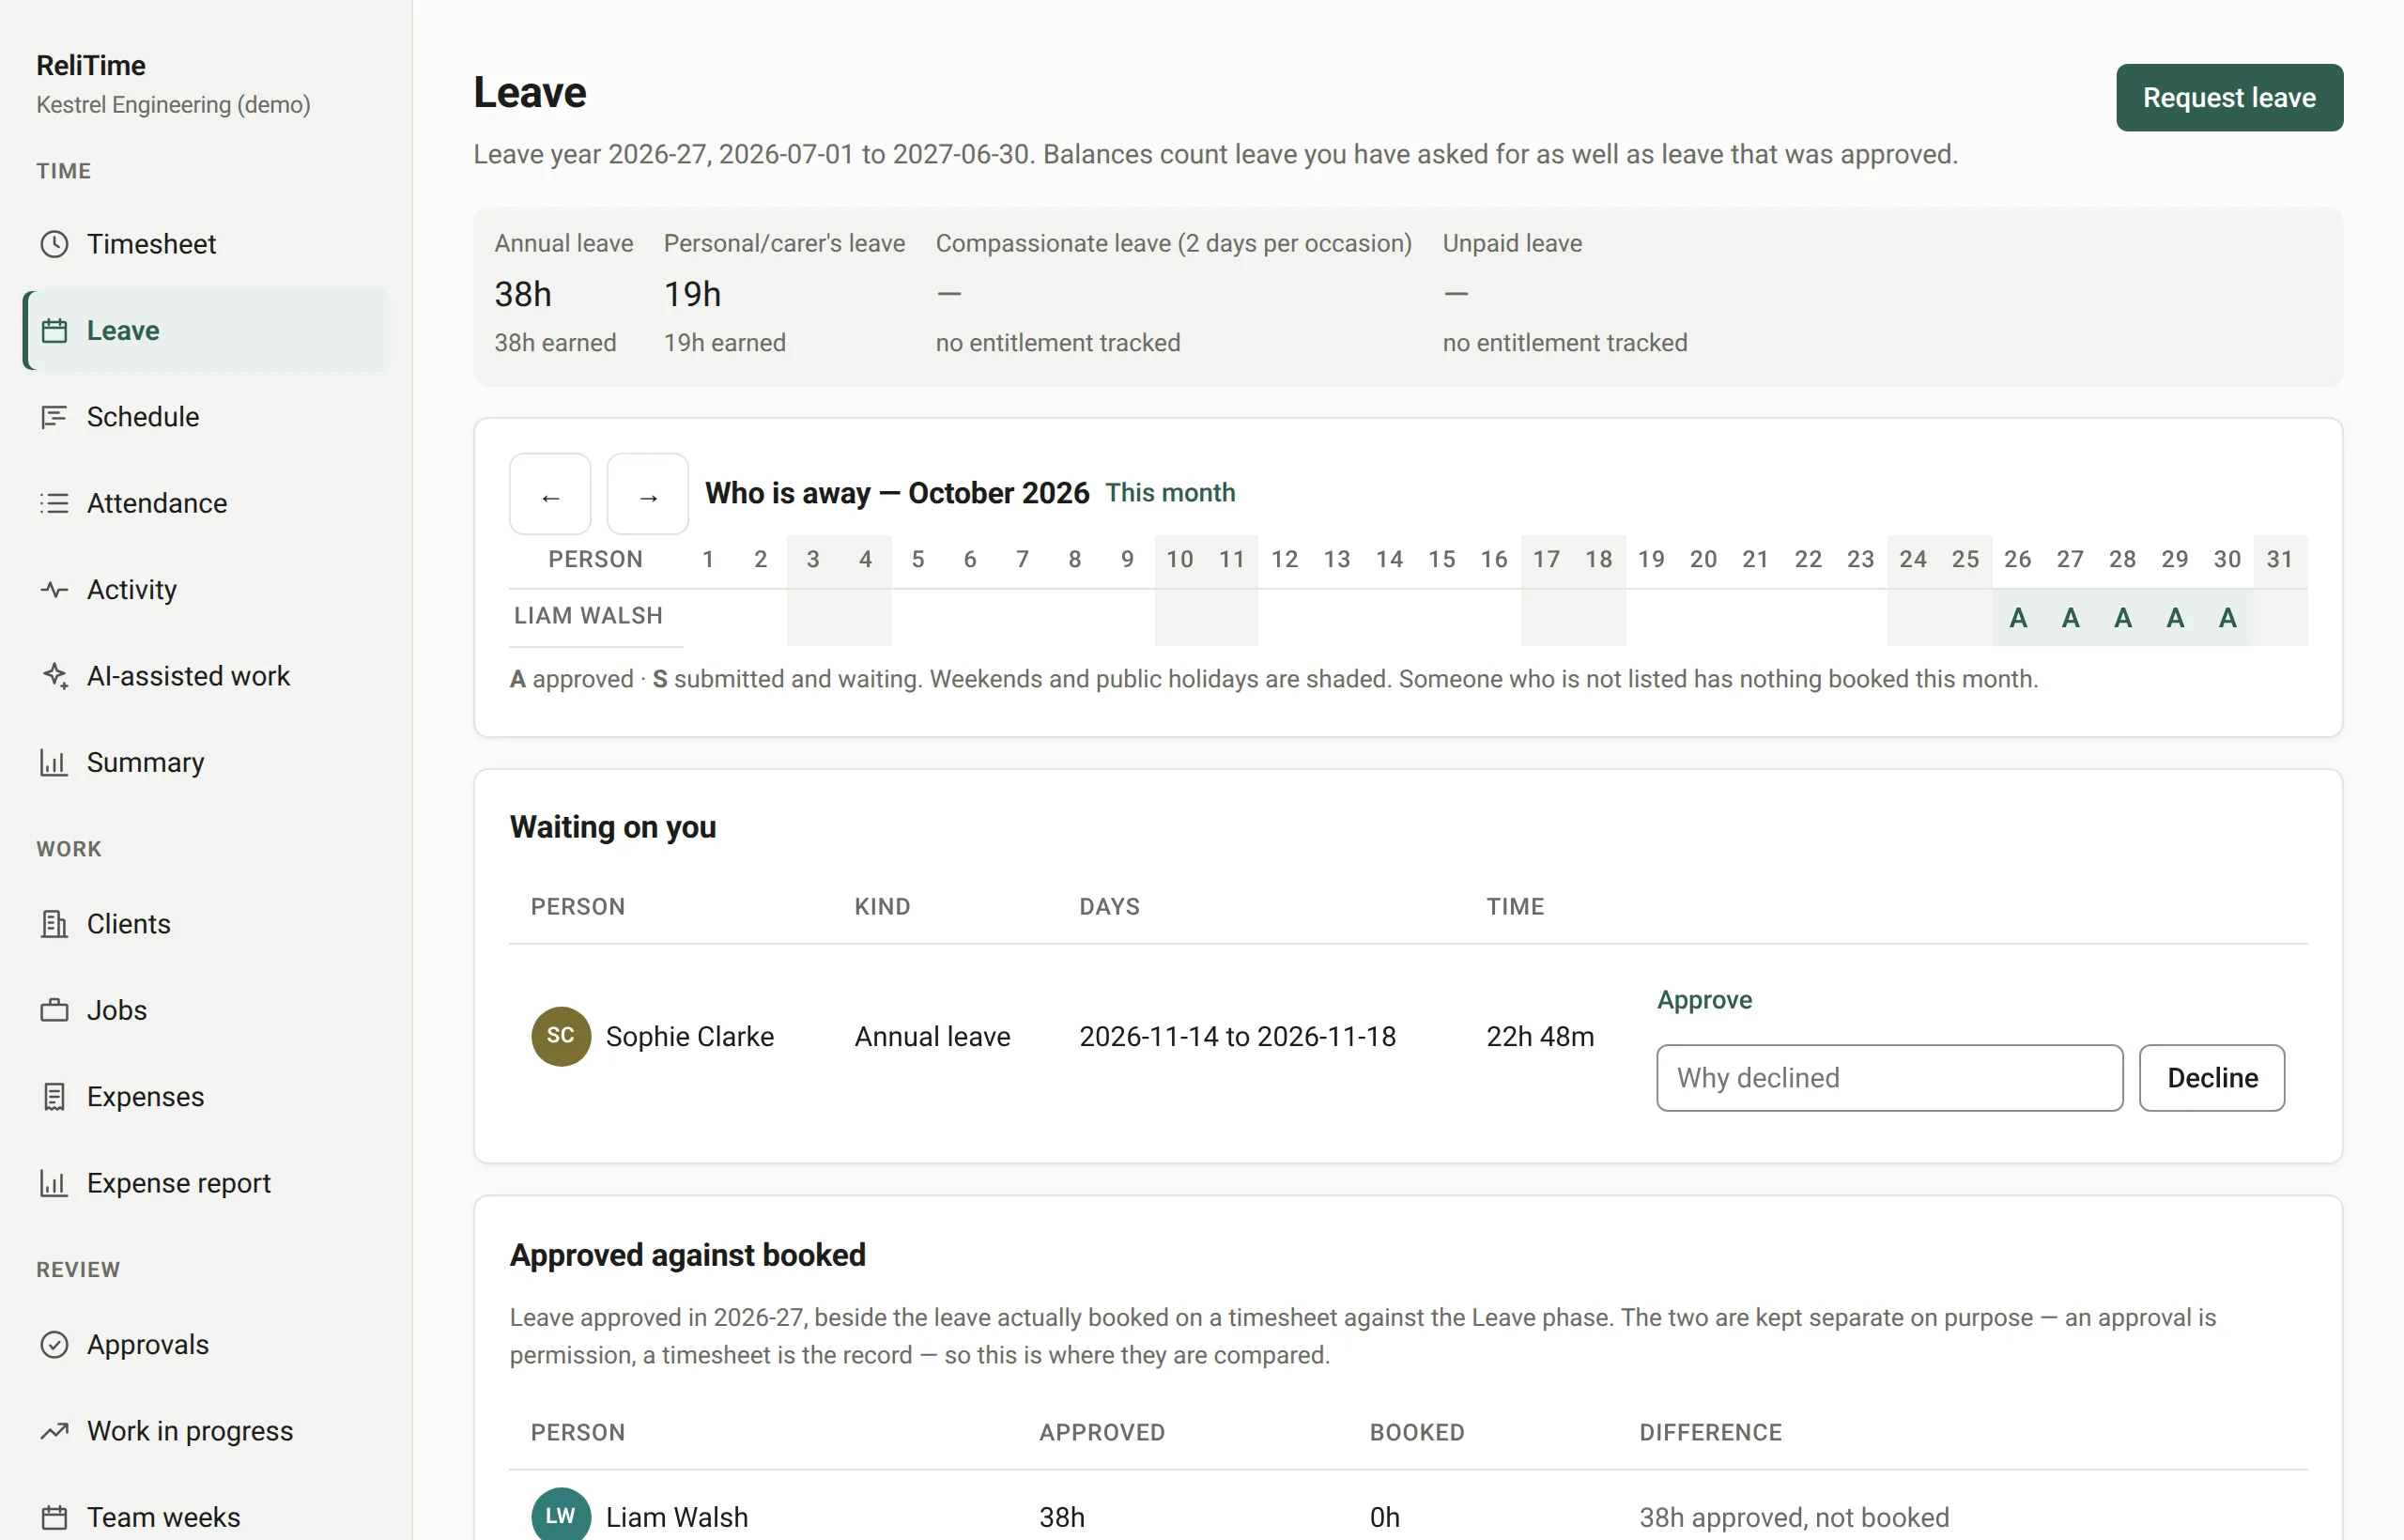The image size is (2404, 1540).
Task: Click the Clients building icon
Action: point(54,924)
